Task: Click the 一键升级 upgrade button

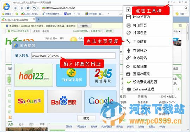Action: (84, 26)
